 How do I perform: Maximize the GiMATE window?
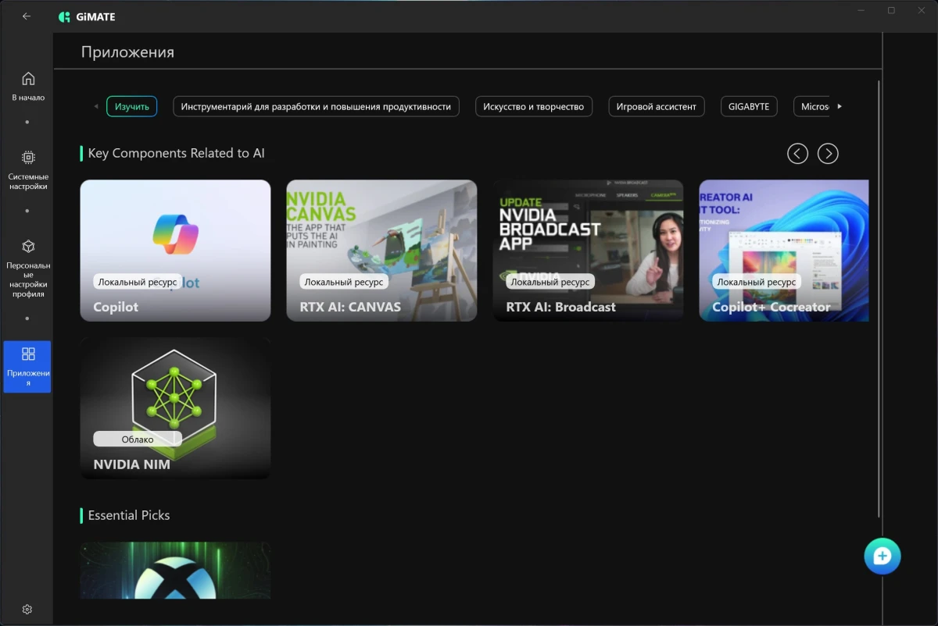pyautogui.click(x=891, y=11)
